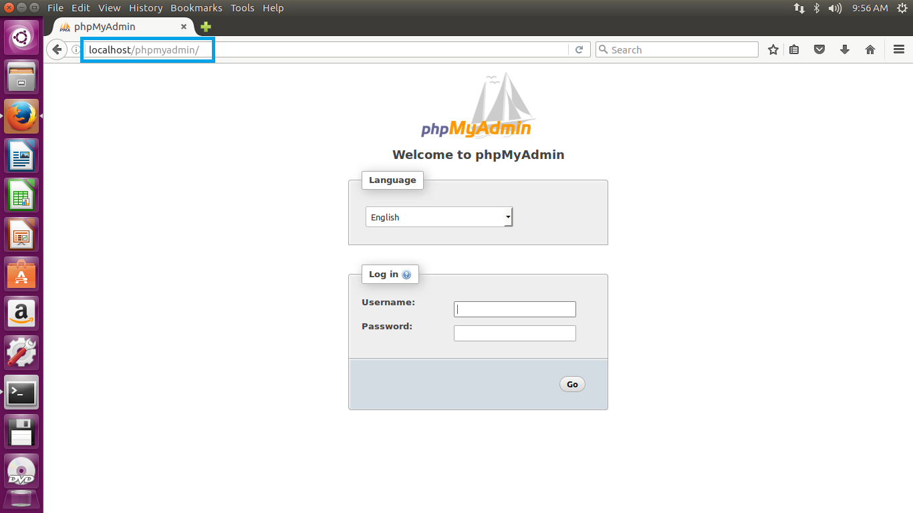Click the Language legend label
This screenshot has width=913, height=513.
click(x=392, y=180)
